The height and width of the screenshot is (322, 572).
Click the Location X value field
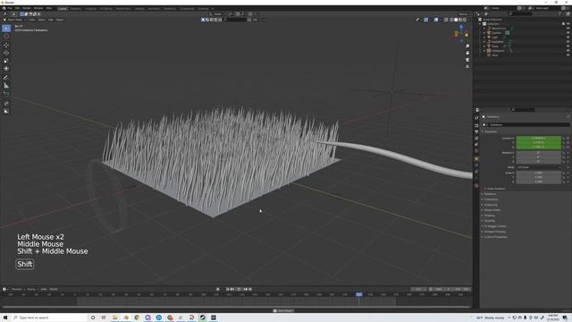click(x=538, y=139)
